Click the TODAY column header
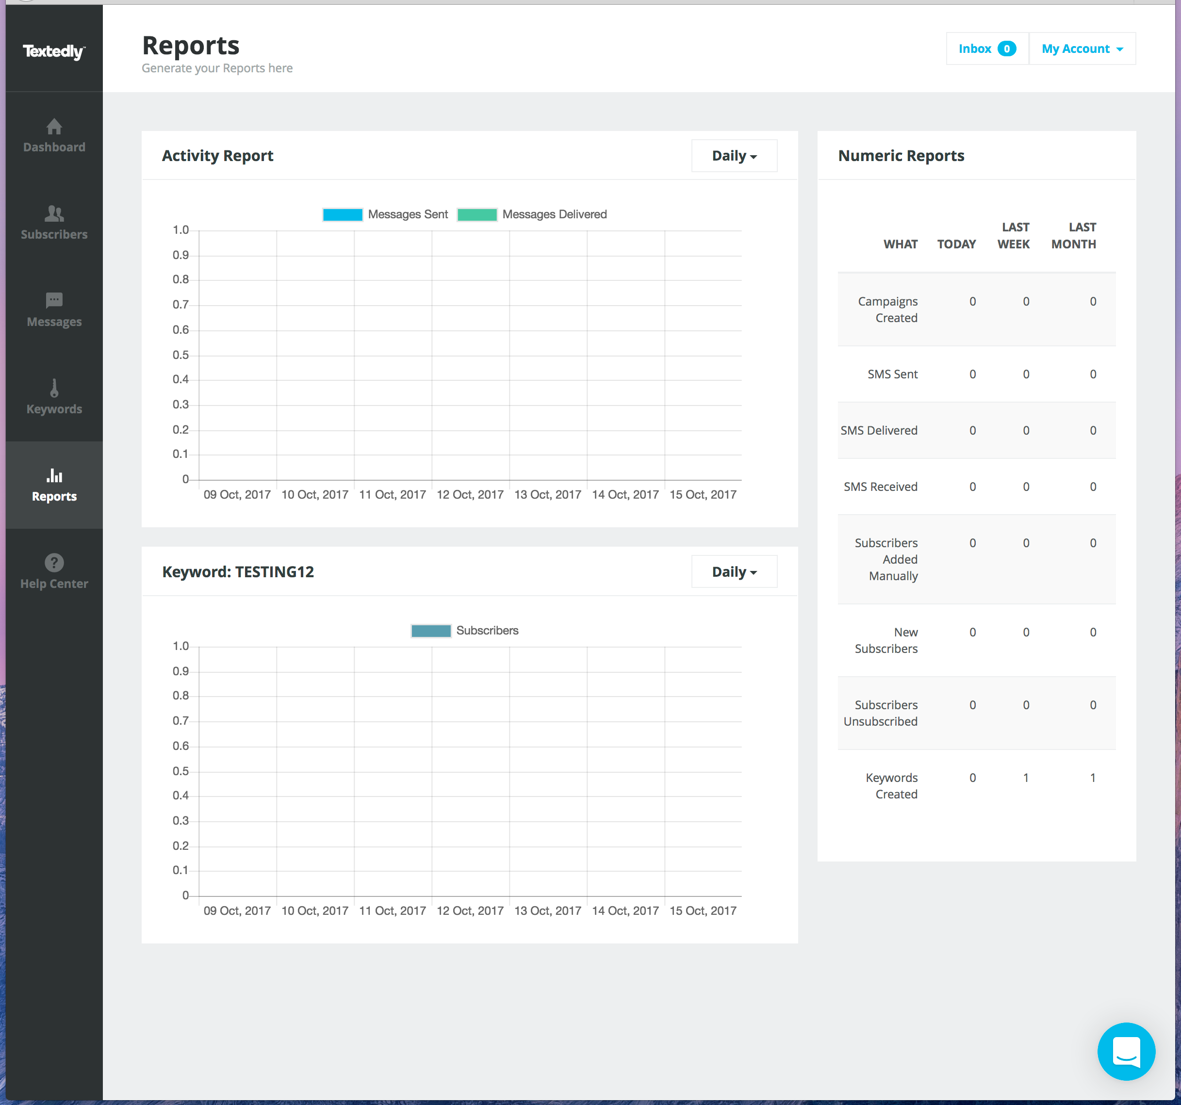This screenshot has height=1105, width=1181. coord(956,244)
